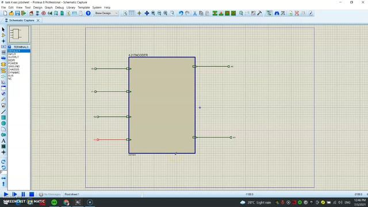Close the Schematic Capture tab
This screenshot has height=207, width=368.
coord(38,21)
